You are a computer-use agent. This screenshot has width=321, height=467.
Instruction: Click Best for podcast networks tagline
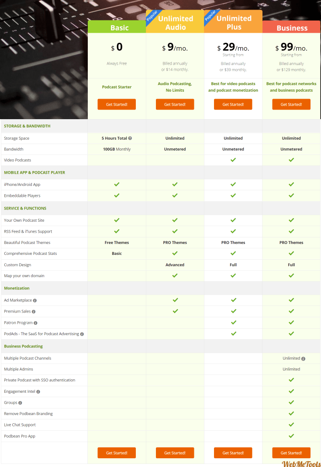[x=291, y=87]
